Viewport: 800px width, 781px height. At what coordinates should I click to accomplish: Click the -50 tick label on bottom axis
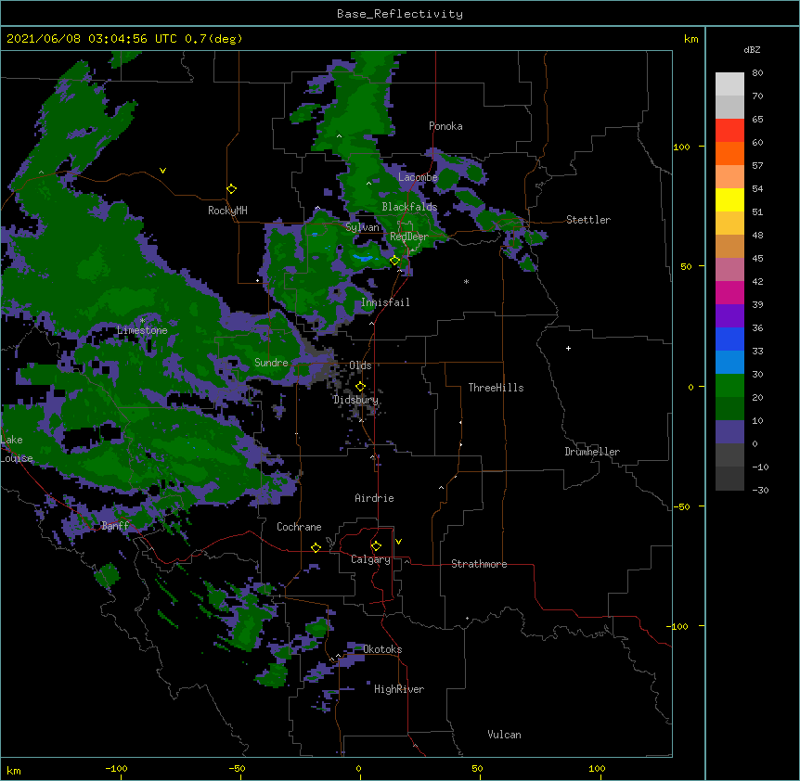pos(237,768)
